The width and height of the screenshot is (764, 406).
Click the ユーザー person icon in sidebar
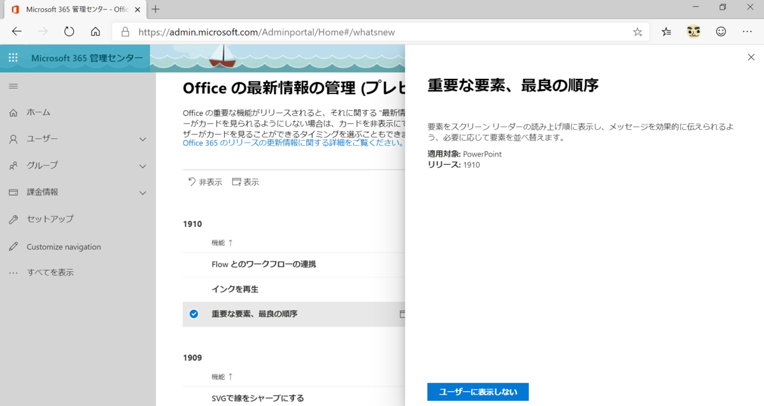[13, 139]
